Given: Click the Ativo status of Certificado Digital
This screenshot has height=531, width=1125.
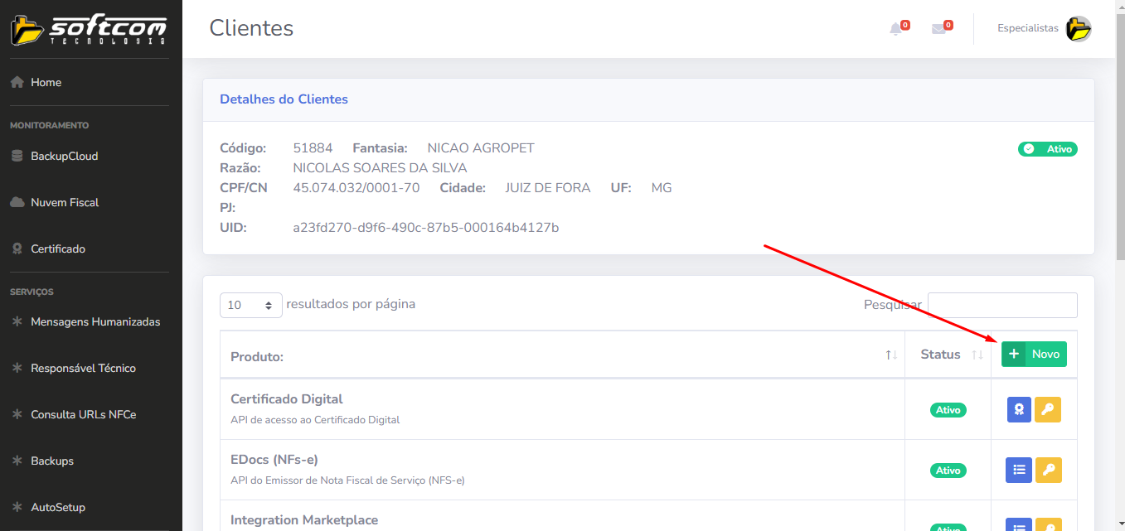Looking at the screenshot, I should 948,410.
